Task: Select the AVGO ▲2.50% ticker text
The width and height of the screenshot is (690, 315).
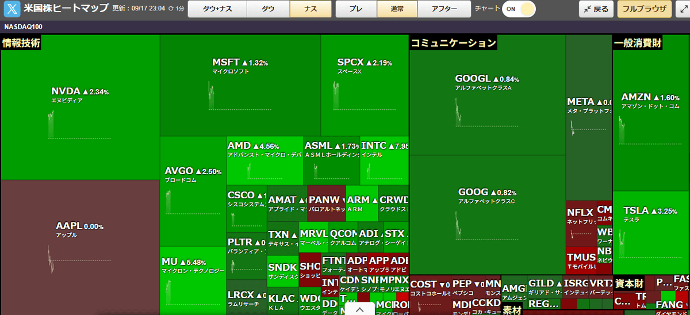Action: coord(193,171)
